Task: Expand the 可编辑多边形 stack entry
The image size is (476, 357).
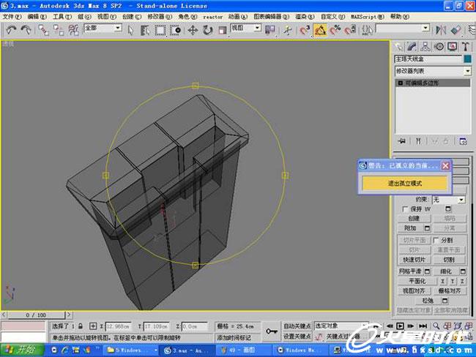Action: coord(401,83)
